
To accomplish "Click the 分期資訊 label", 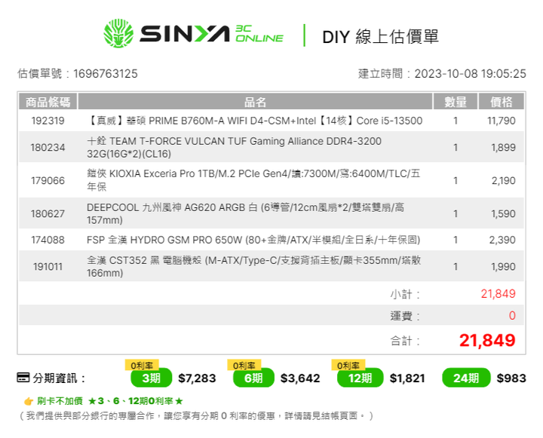I will (x=59, y=378).
